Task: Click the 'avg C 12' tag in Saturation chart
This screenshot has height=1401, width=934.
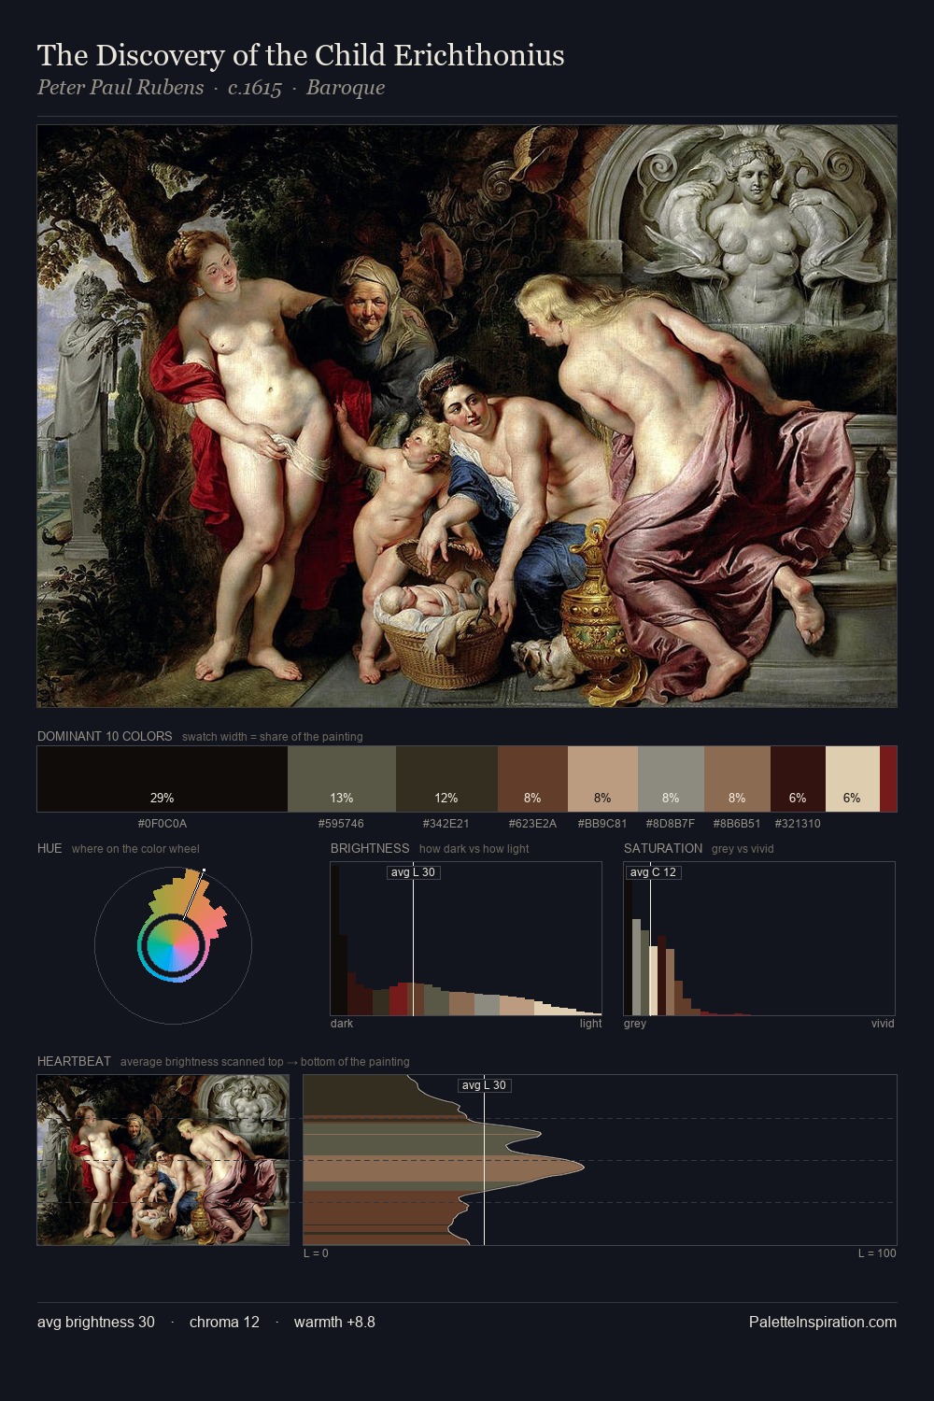Action: pos(653,872)
